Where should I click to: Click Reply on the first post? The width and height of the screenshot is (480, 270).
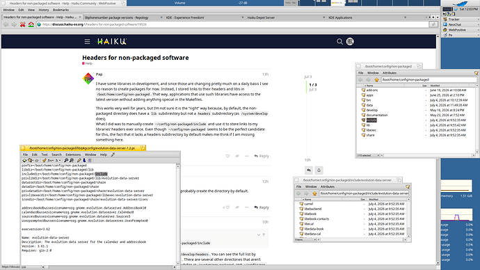click(261, 156)
